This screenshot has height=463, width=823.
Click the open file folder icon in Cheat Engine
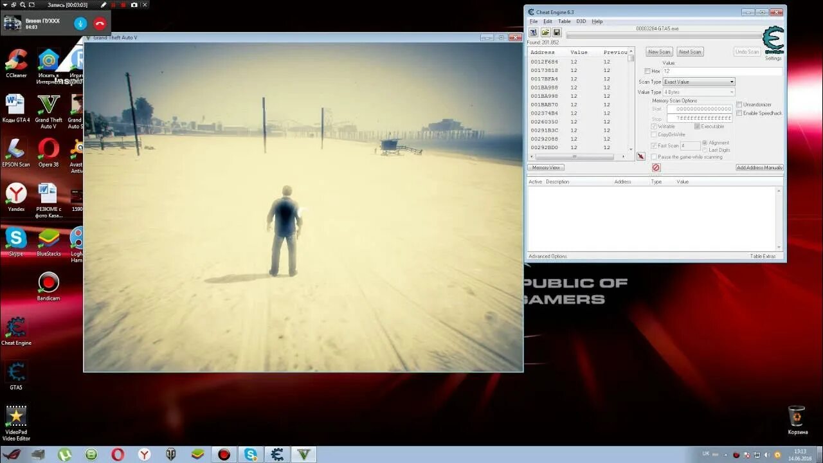coord(545,32)
